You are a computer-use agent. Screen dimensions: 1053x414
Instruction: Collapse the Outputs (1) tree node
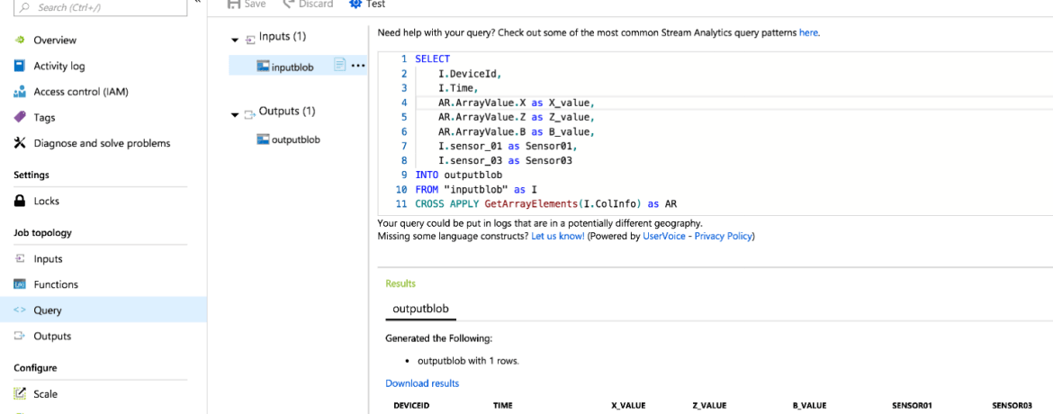[234, 115]
